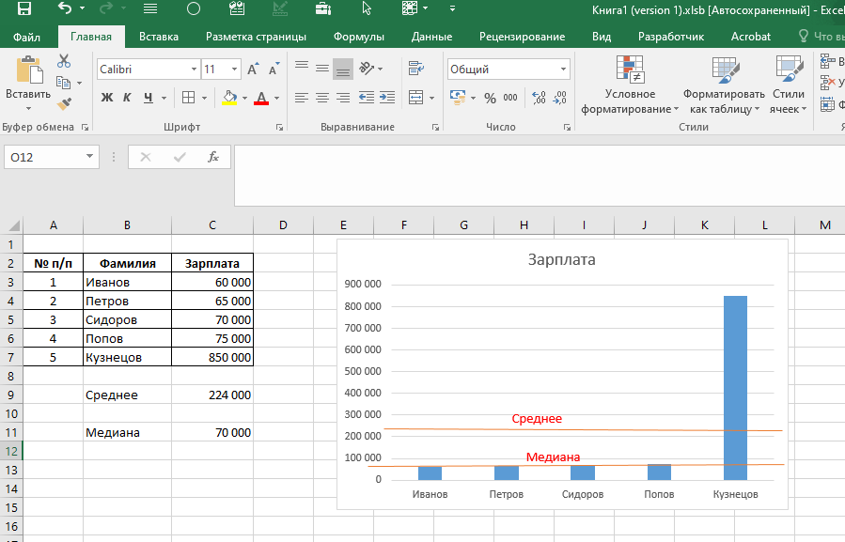
Task: Decrease decimal places
Action: [x=560, y=98]
